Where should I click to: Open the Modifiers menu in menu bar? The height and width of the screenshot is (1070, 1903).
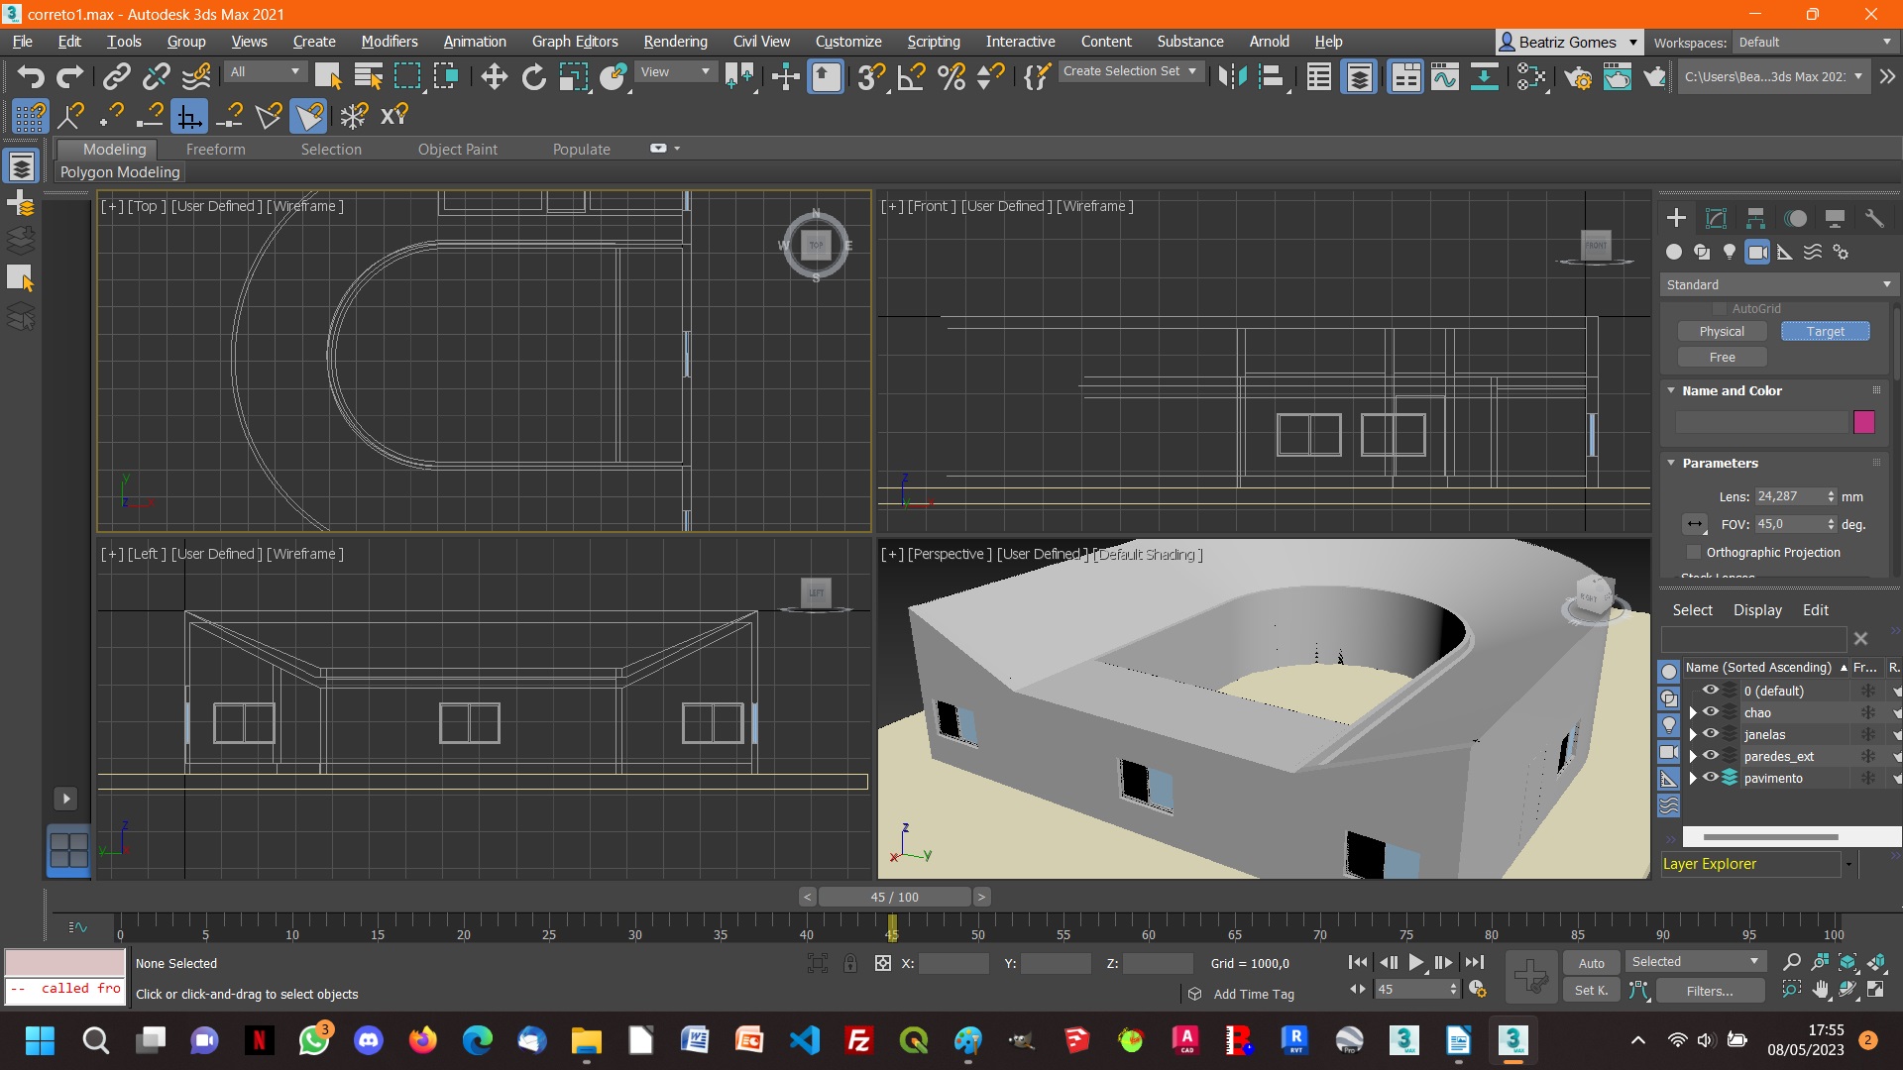pos(389,42)
